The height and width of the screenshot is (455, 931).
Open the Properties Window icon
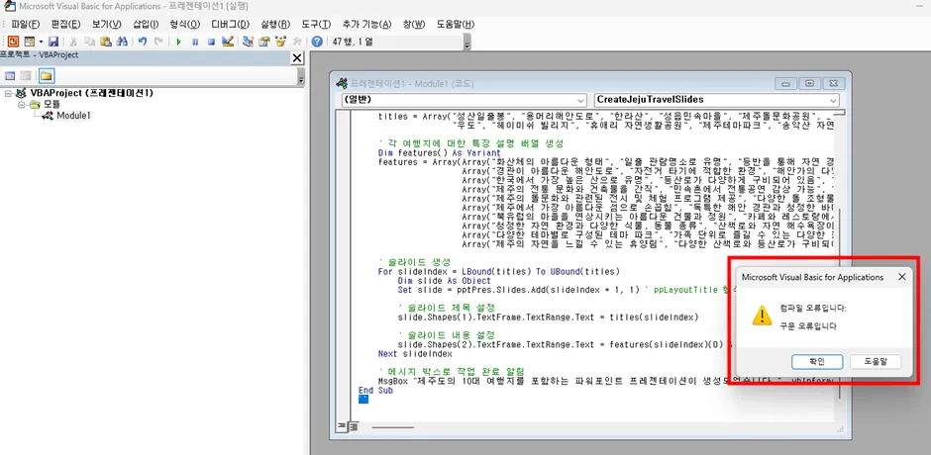[263, 42]
